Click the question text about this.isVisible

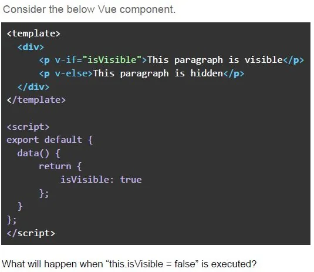(x=129, y=264)
